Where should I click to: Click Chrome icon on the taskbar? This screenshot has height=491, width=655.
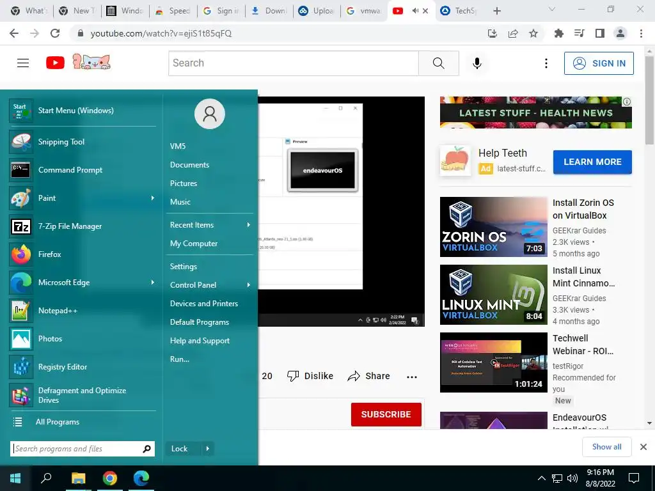(x=110, y=478)
